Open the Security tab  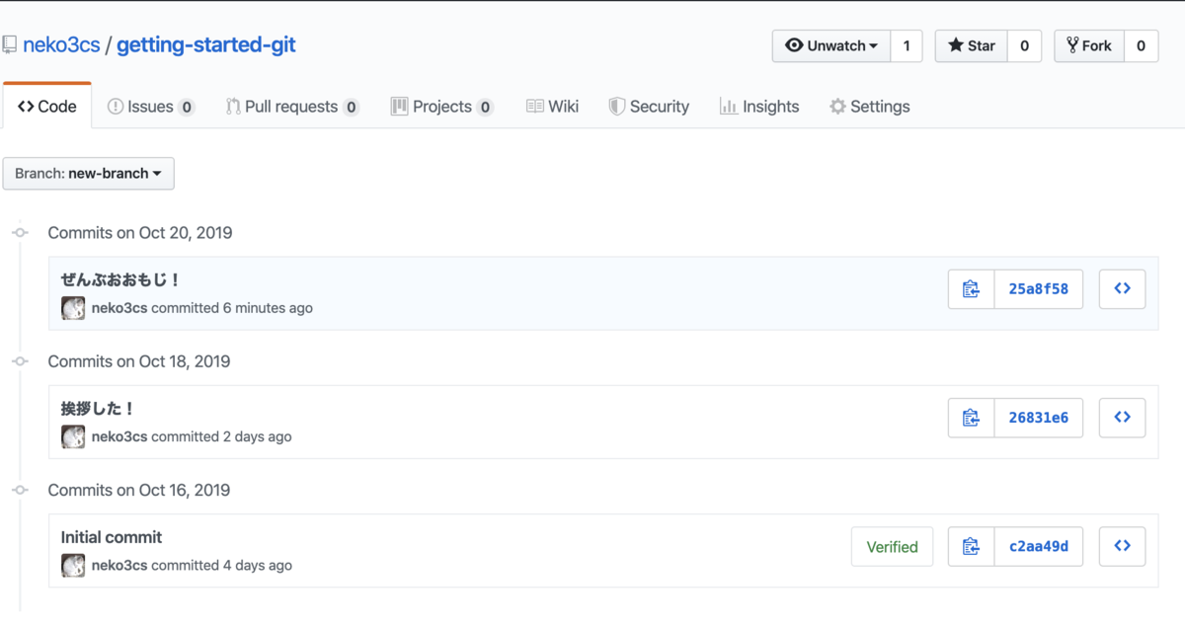[649, 106]
